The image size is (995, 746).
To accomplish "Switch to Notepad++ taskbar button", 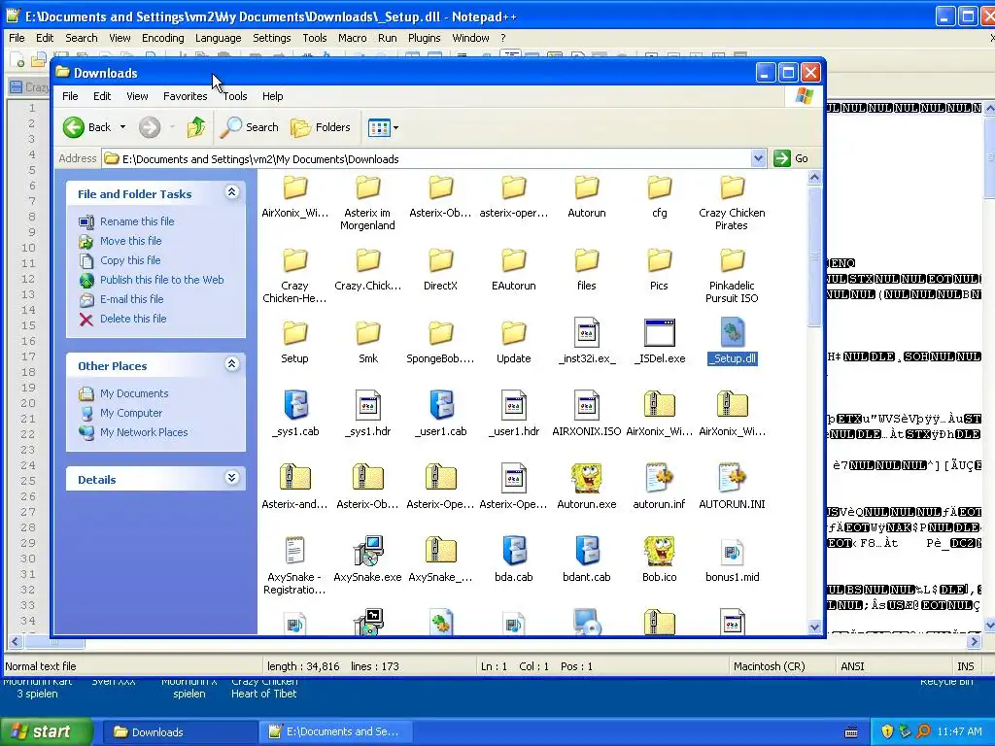I will click(335, 732).
